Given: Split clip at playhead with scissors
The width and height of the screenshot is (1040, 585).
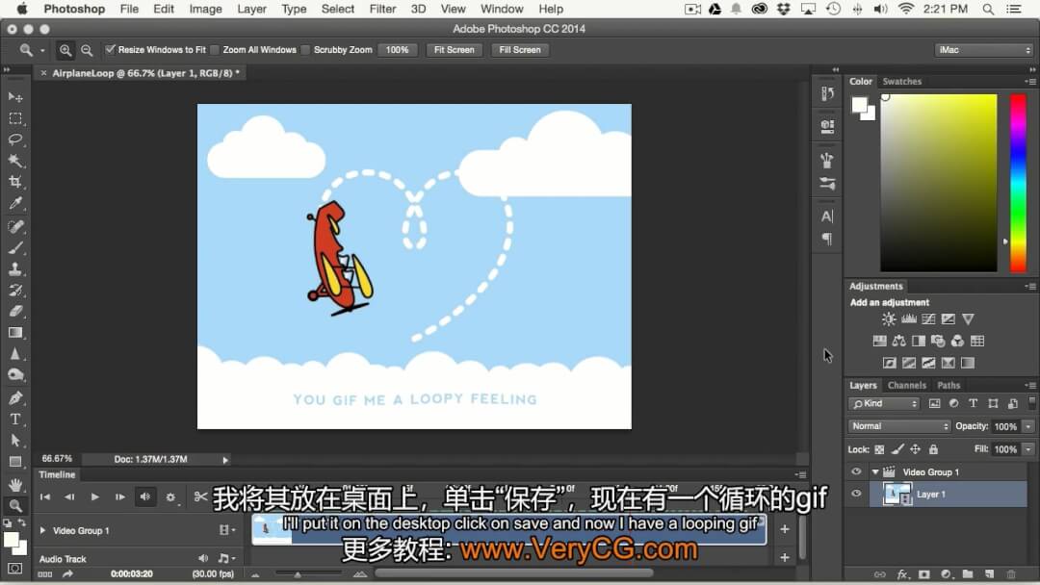Looking at the screenshot, I should click(x=200, y=496).
